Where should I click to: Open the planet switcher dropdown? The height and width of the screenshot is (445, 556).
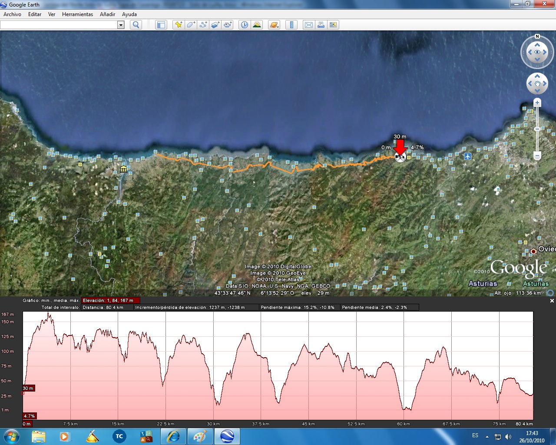click(x=274, y=25)
